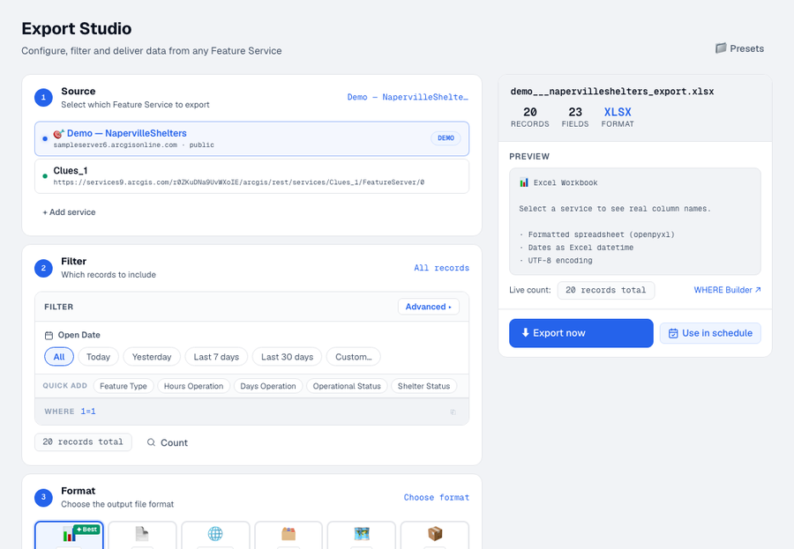Quick add the Days Operation filter

(268, 386)
